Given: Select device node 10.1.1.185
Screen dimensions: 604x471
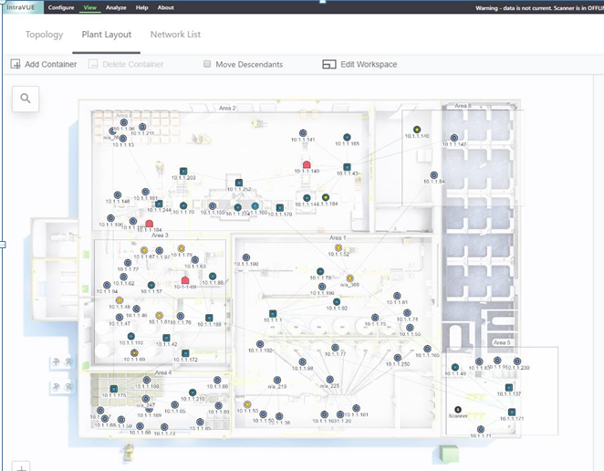Looking at the screenshot, I should click(x=347, y=137).
